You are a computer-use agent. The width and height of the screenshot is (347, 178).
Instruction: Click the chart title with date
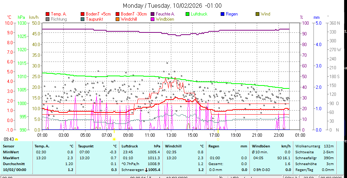point(172,6)
